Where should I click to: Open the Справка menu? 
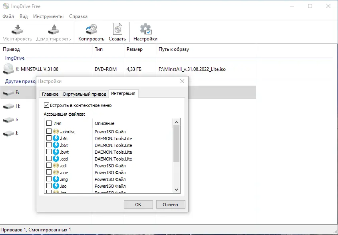78,16
